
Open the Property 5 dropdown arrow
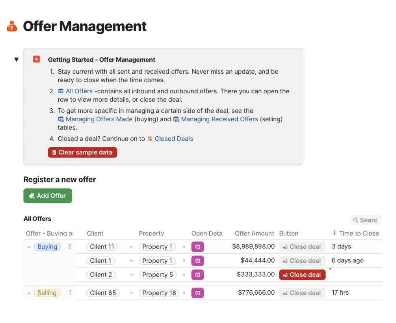[x=184, y=275]
